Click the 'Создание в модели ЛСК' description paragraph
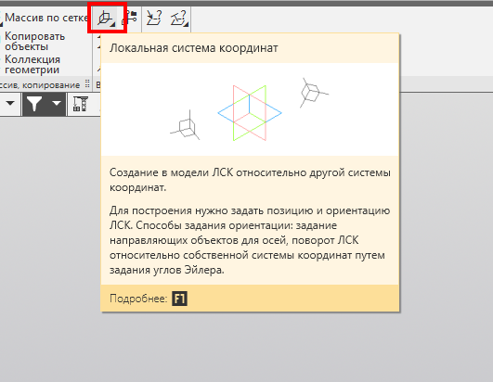 (250, 180)
